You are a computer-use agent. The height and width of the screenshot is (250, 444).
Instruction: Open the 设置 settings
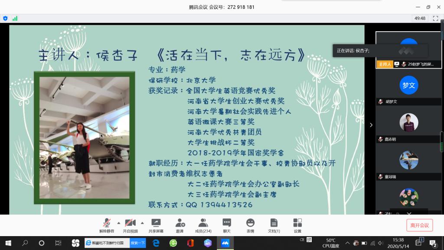[297, 225]
